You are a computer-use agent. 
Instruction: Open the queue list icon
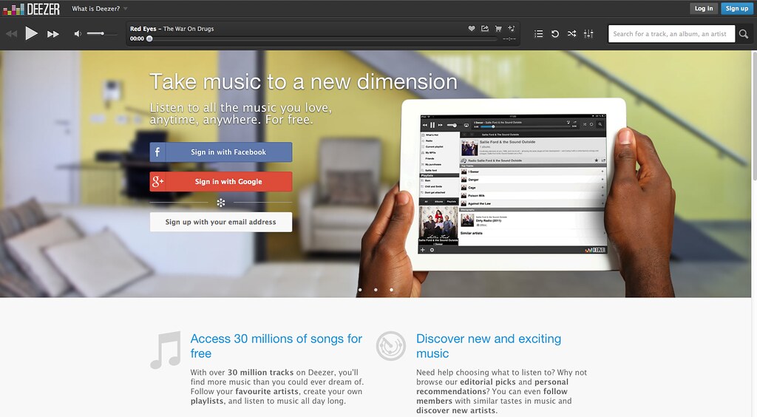(539, 34)
